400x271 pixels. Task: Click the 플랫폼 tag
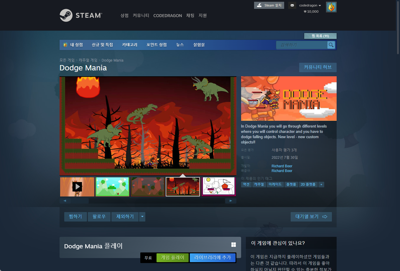291,184
